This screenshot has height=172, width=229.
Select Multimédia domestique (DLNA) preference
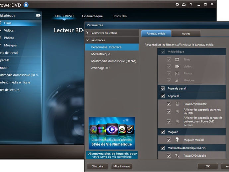(x=112, y=61)
